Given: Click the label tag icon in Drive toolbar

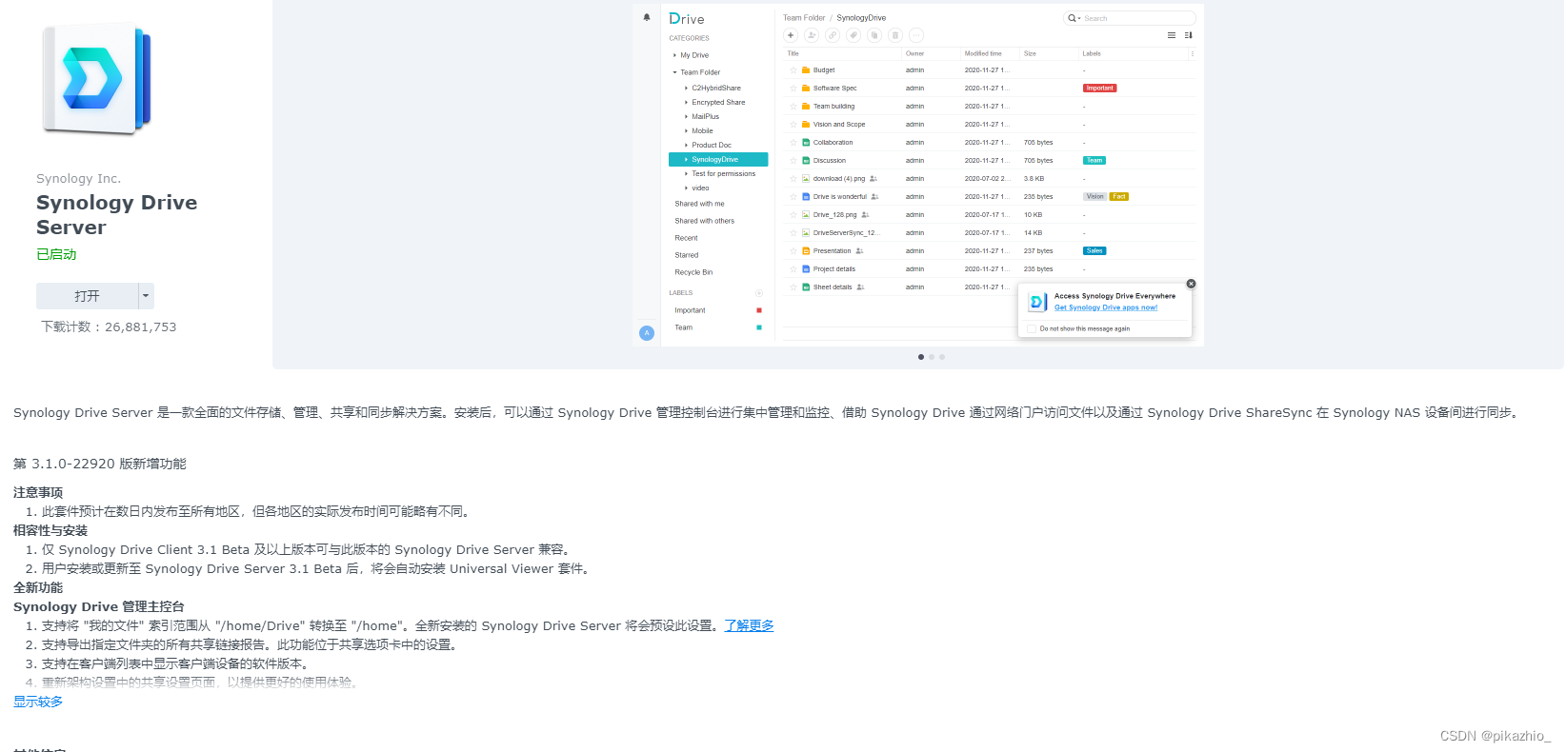Looking at the screenshot, I should (x=853, y=35).
